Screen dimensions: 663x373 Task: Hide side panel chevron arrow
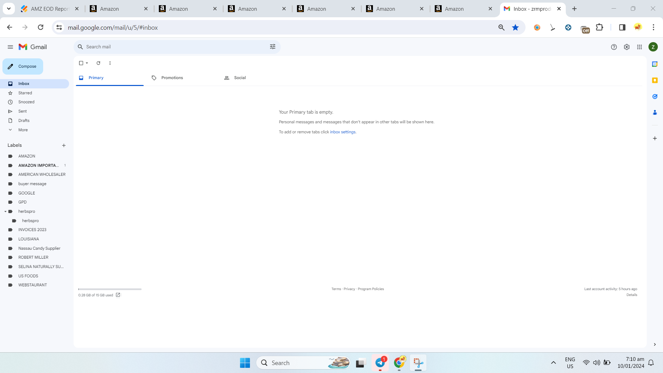pos(655,345)
